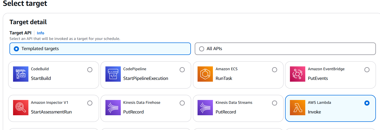Click the Kinesis Data Streams PutRecord label
The height and width of the screenshot is (130, 380).
[226, 112]
